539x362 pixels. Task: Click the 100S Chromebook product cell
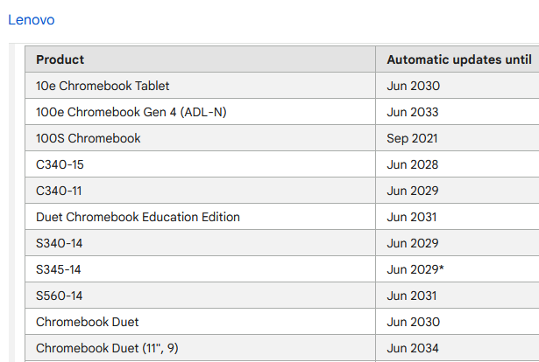point(88,138)
